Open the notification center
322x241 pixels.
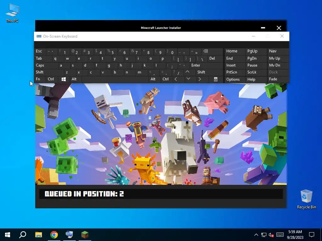312,235
